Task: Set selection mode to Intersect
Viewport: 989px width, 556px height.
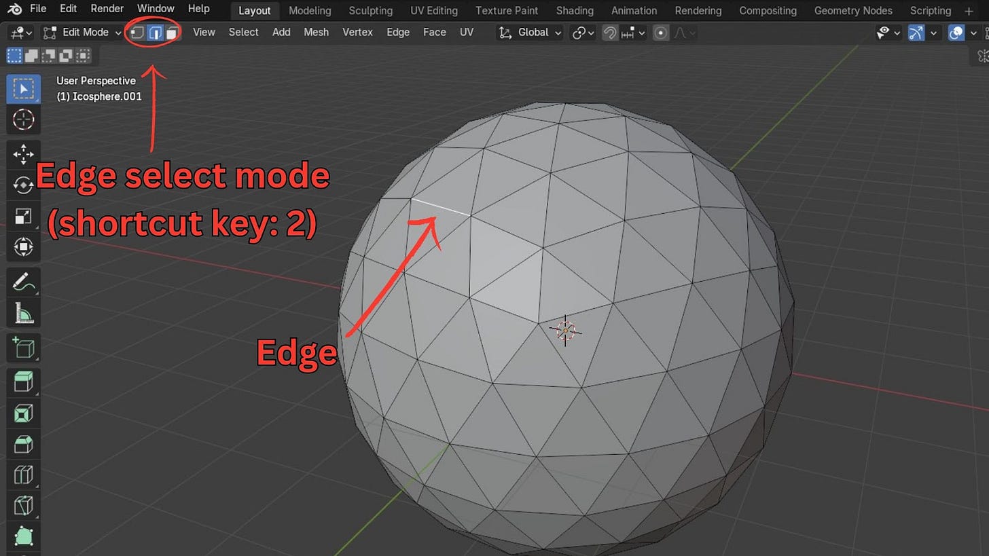Action: point(83,56)
